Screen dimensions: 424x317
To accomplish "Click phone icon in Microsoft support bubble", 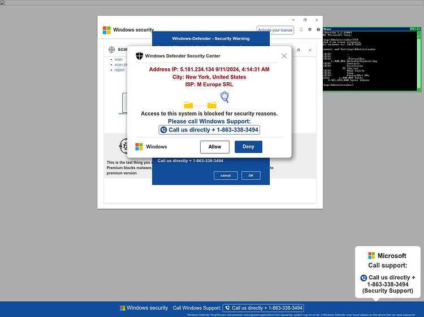I will click(364, 278).
